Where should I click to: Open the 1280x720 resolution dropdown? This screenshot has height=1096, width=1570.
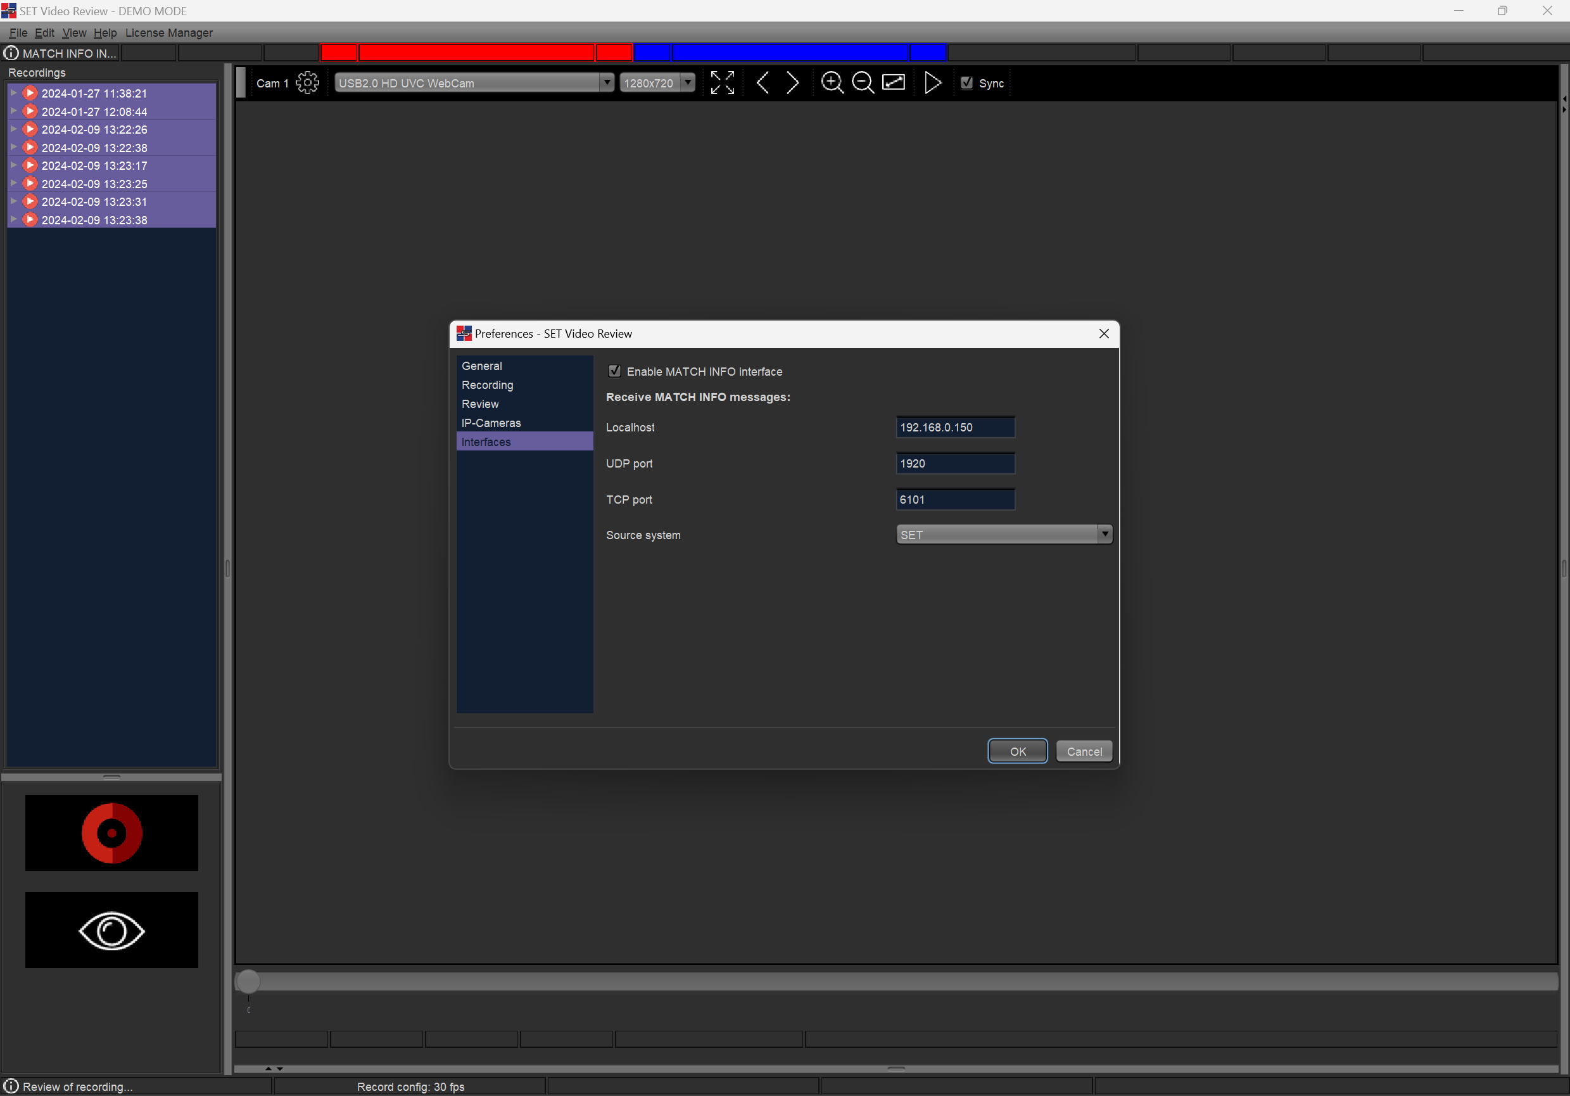click(x=657, y=83)
